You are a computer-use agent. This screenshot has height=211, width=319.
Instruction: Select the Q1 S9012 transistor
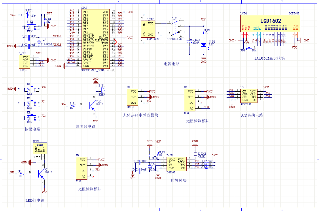coord(41,174)
